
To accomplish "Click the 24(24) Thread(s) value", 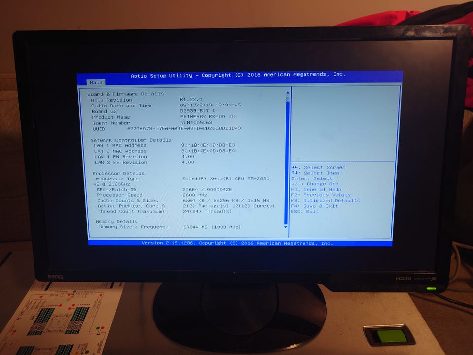I will pos(207,211).
